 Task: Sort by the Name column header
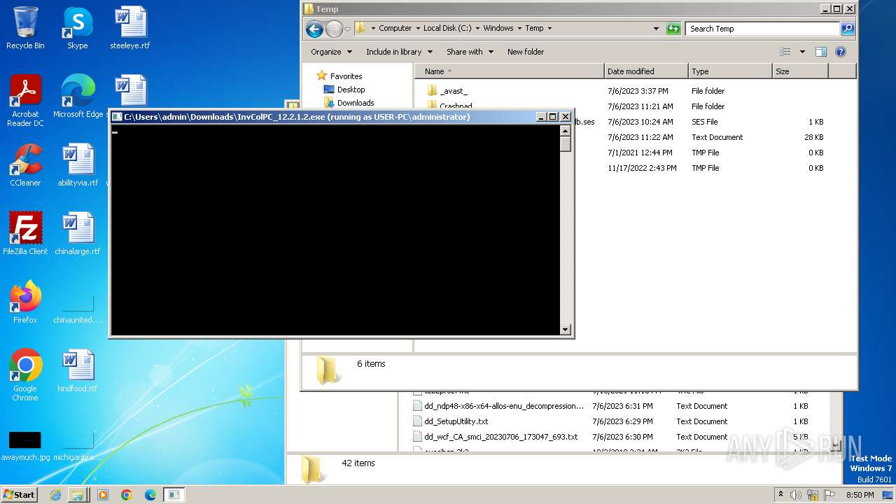[x=509, y=71]
